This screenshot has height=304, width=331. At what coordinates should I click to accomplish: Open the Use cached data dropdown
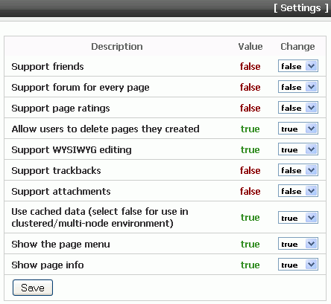(298, 218)
